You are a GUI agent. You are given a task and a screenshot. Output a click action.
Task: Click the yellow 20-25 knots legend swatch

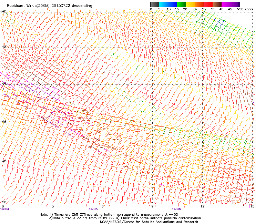pyautogui.click(x=190, y=4)
